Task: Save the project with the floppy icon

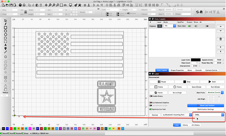Action: 11,5
